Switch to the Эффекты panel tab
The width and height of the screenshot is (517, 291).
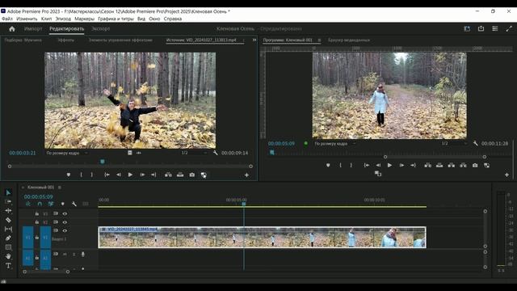click(x=66, y=40)
